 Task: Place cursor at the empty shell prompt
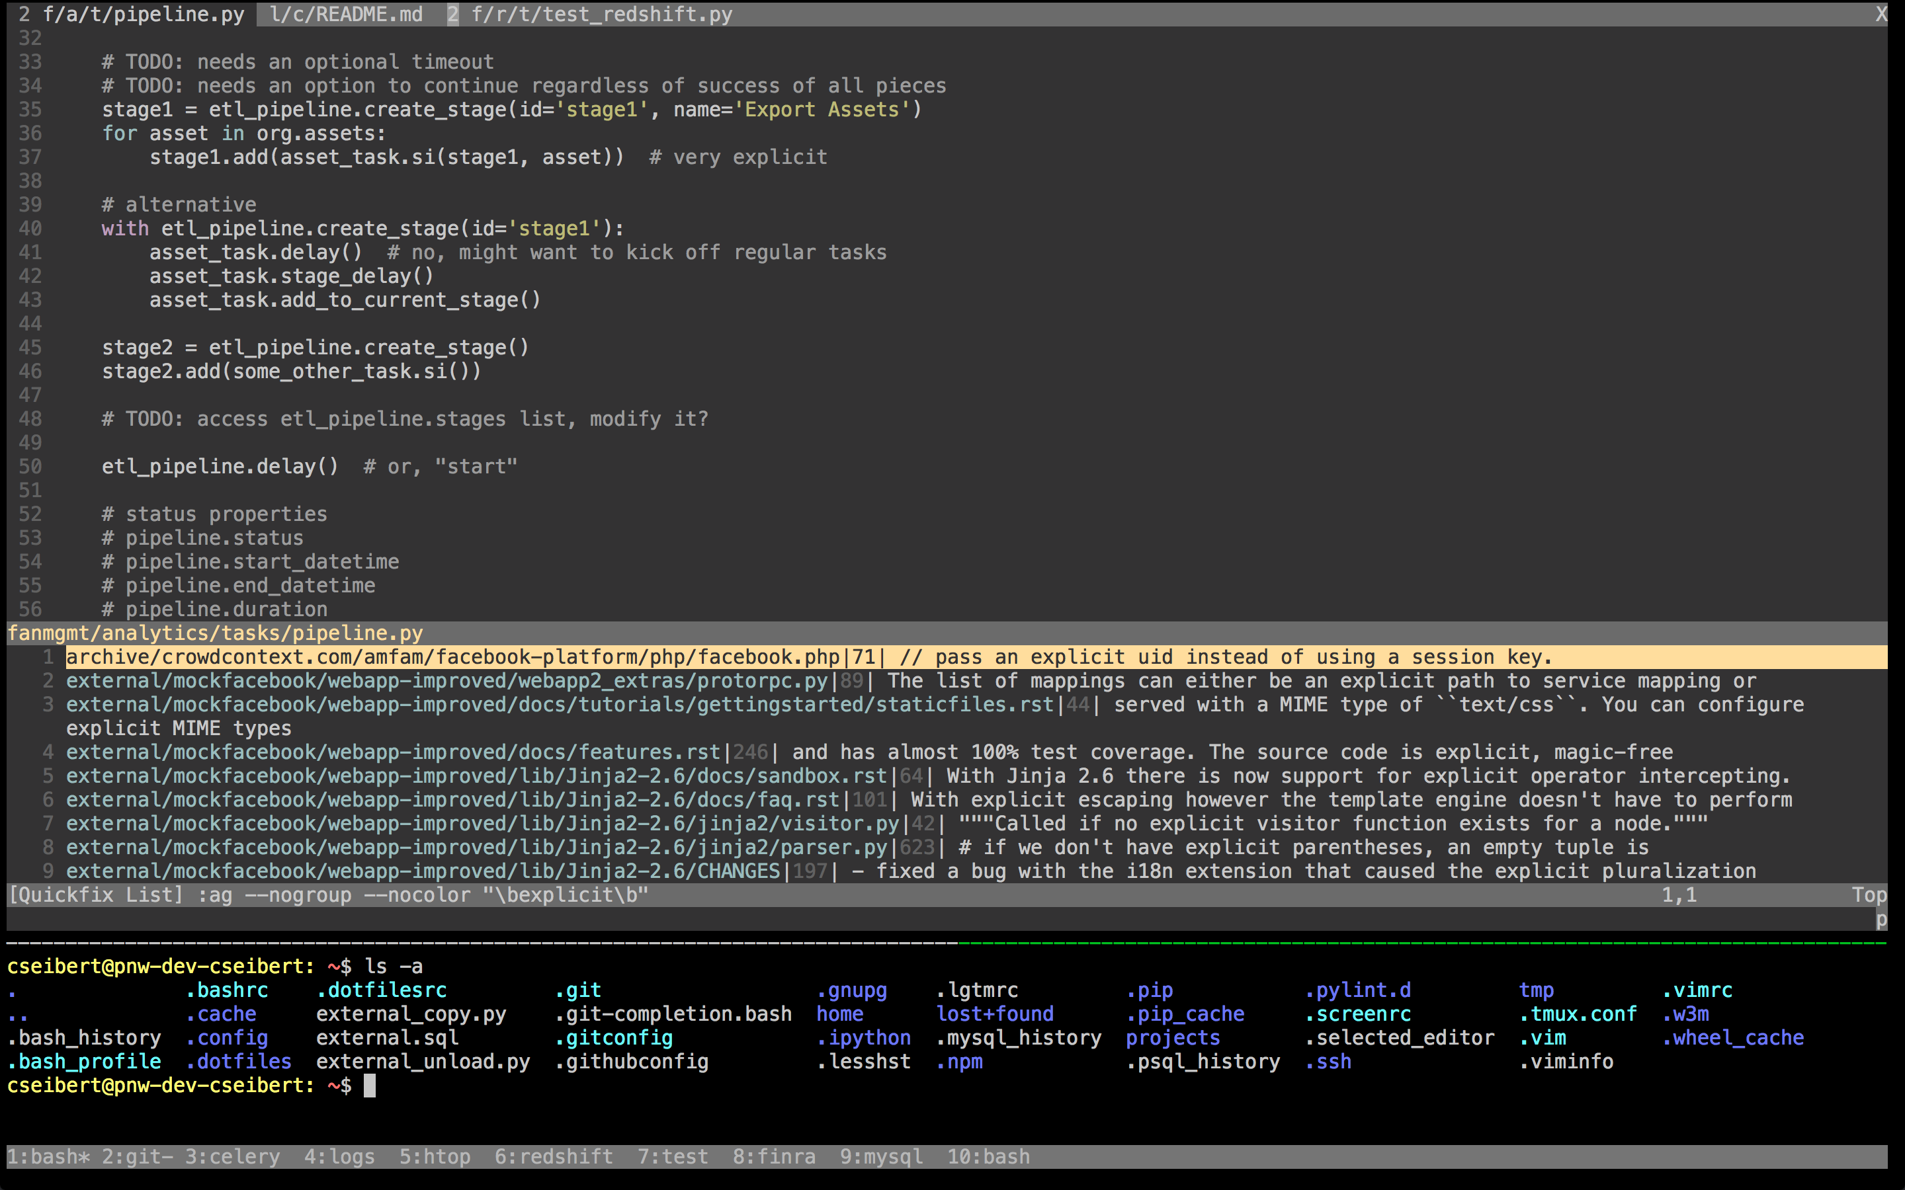(x=369, y=1086)
